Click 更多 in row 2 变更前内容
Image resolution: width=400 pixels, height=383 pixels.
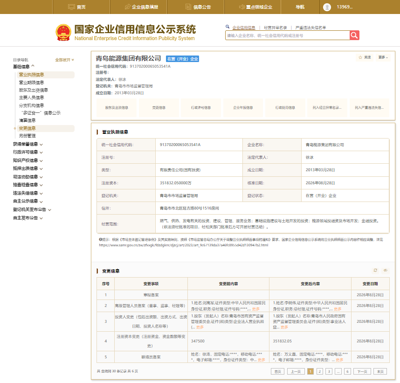pyautogui.click(x=255, y=309)
